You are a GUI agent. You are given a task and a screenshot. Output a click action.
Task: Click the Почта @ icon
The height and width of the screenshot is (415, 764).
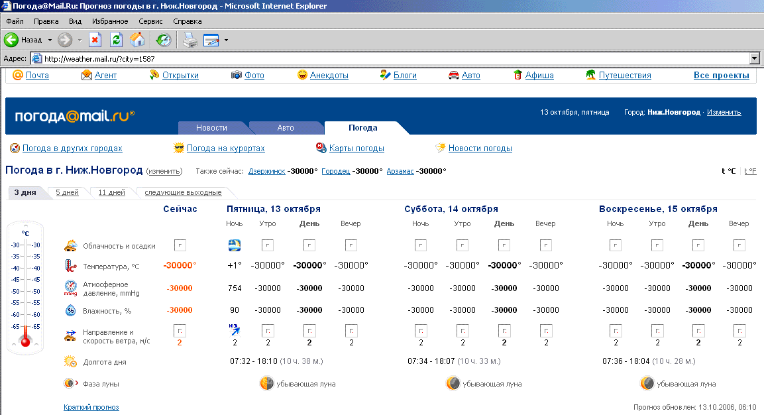[x=17, y=75]
